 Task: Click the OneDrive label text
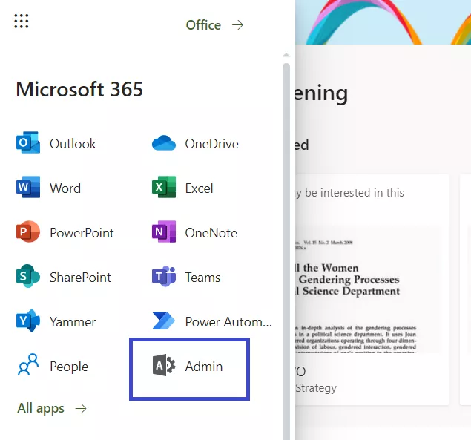coord(212,144)
